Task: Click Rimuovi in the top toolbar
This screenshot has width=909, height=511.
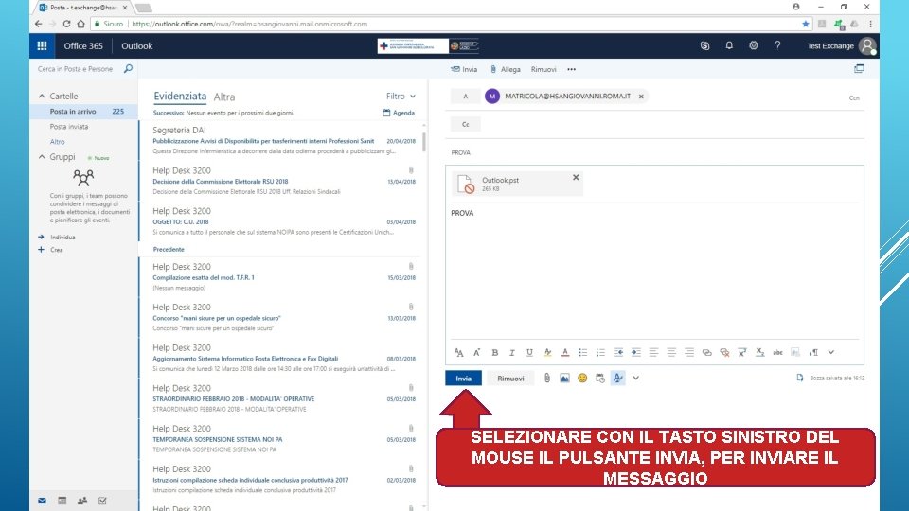Action: click(x=544, y=69)
